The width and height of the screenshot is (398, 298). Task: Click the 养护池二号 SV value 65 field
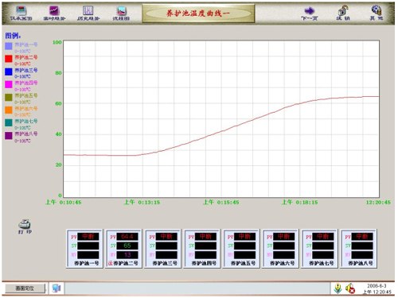(127, 246)
